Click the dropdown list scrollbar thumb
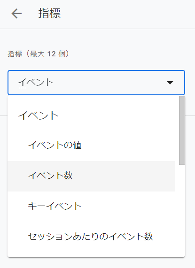195x268 pixels. 182,130
